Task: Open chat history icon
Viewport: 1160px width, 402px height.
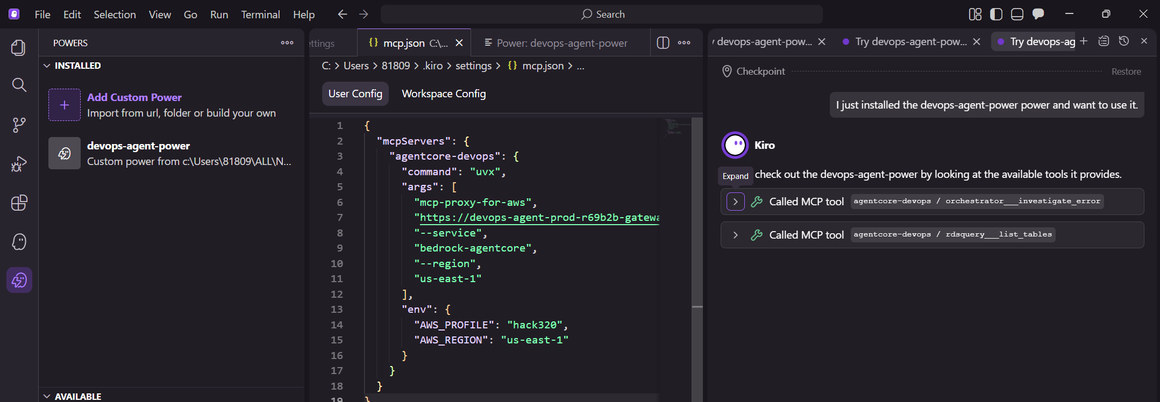Action: (1123, 41)
